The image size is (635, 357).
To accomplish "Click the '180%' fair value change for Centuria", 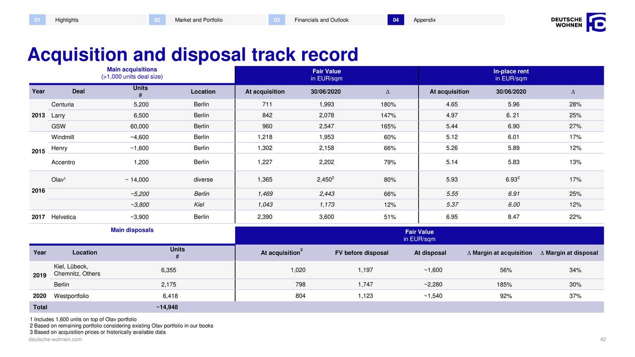I will click(388, 105).
